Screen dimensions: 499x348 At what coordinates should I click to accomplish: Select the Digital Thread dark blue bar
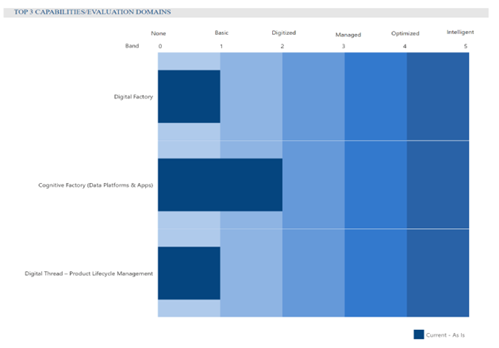189,273
